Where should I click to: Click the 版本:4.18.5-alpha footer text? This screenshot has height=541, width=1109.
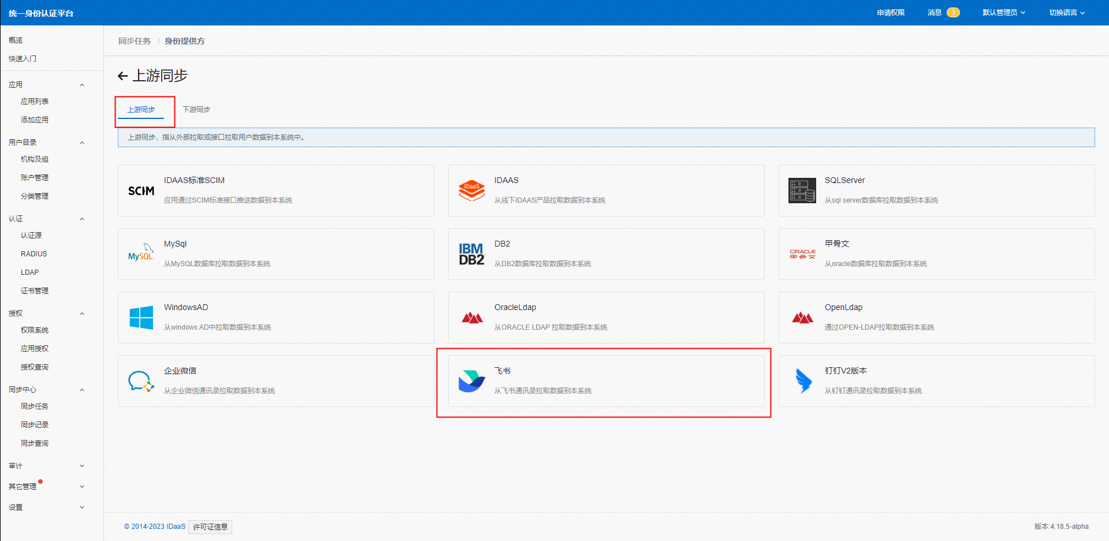coord(1061,527)
